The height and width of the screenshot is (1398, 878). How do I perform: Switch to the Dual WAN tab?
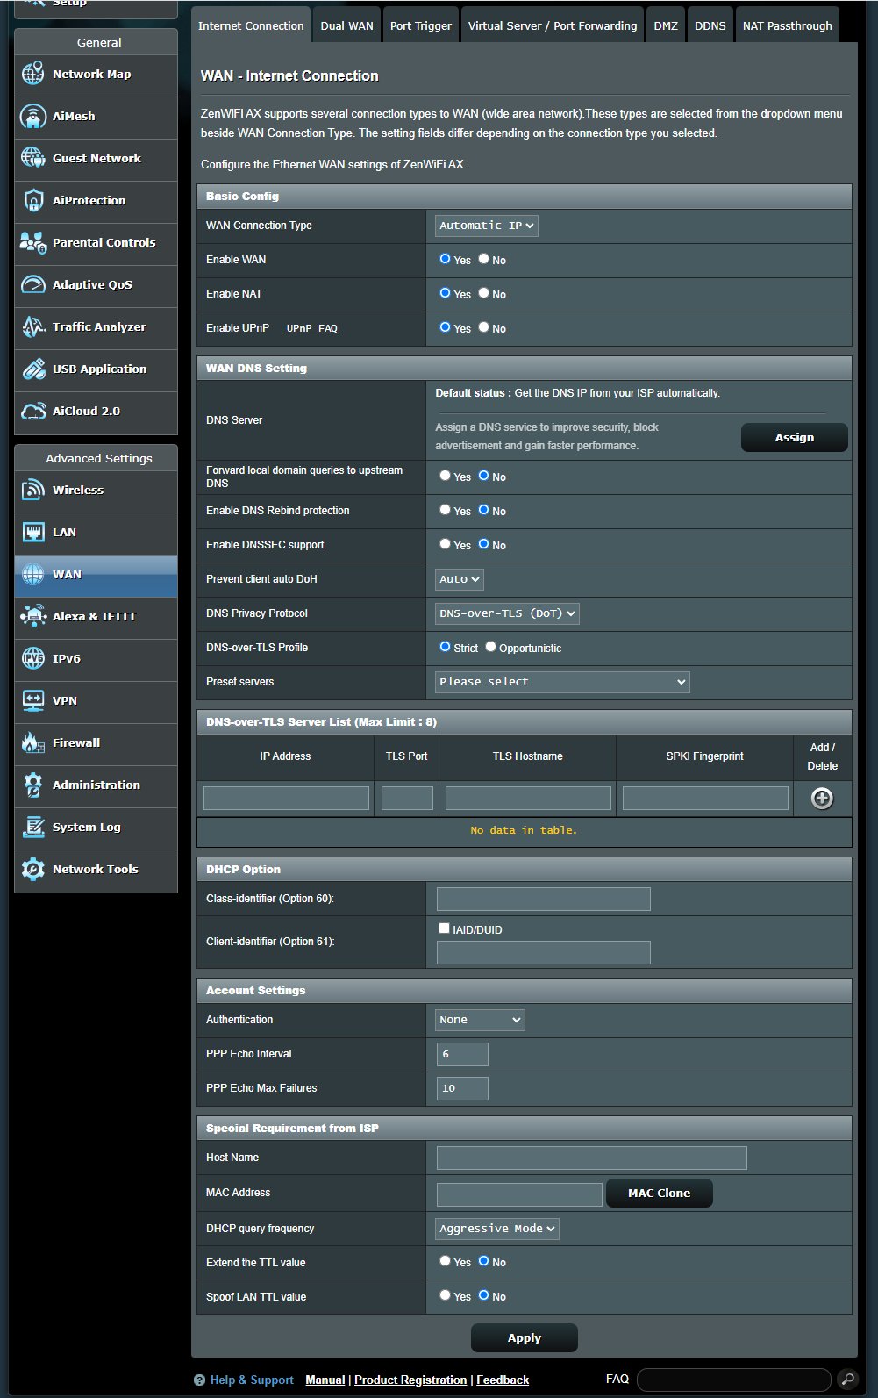(x=346, y=25)
